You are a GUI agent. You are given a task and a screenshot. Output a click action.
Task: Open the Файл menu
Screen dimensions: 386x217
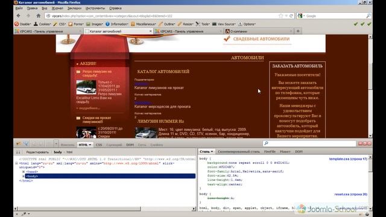pyautogui.click(x=19, y=8)
